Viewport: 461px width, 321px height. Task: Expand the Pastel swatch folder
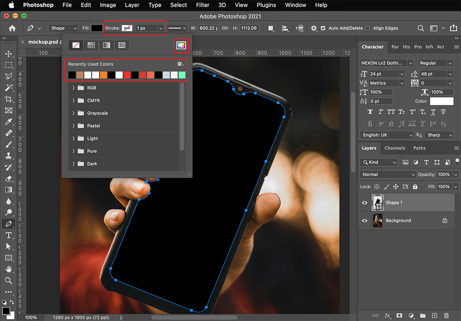(73, 126)
